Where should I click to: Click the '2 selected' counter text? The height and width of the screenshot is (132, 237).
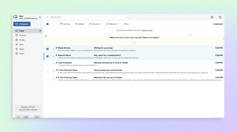(x=218, y=24)
